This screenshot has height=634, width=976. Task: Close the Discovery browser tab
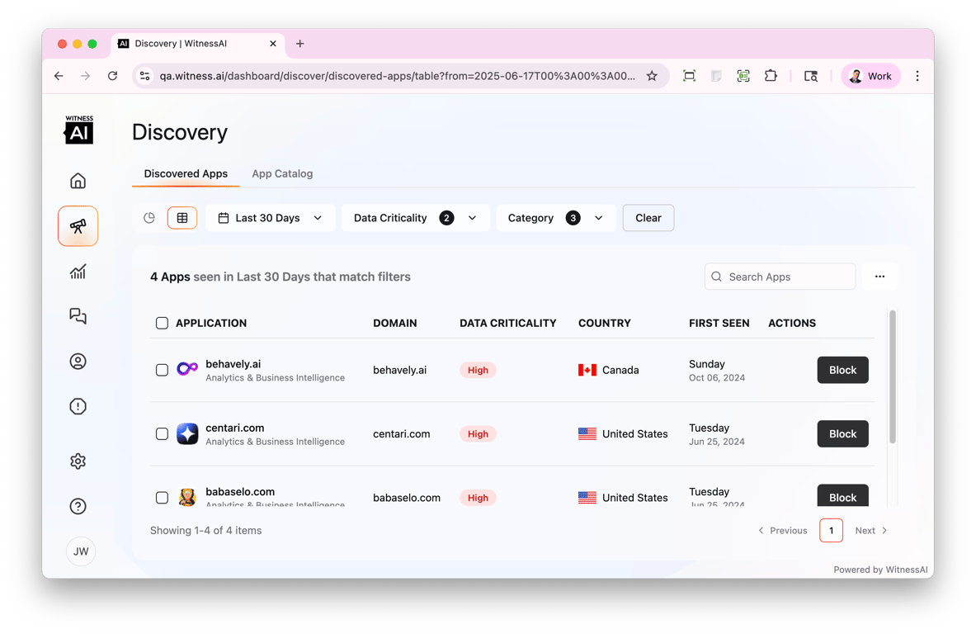pos(272,44)
